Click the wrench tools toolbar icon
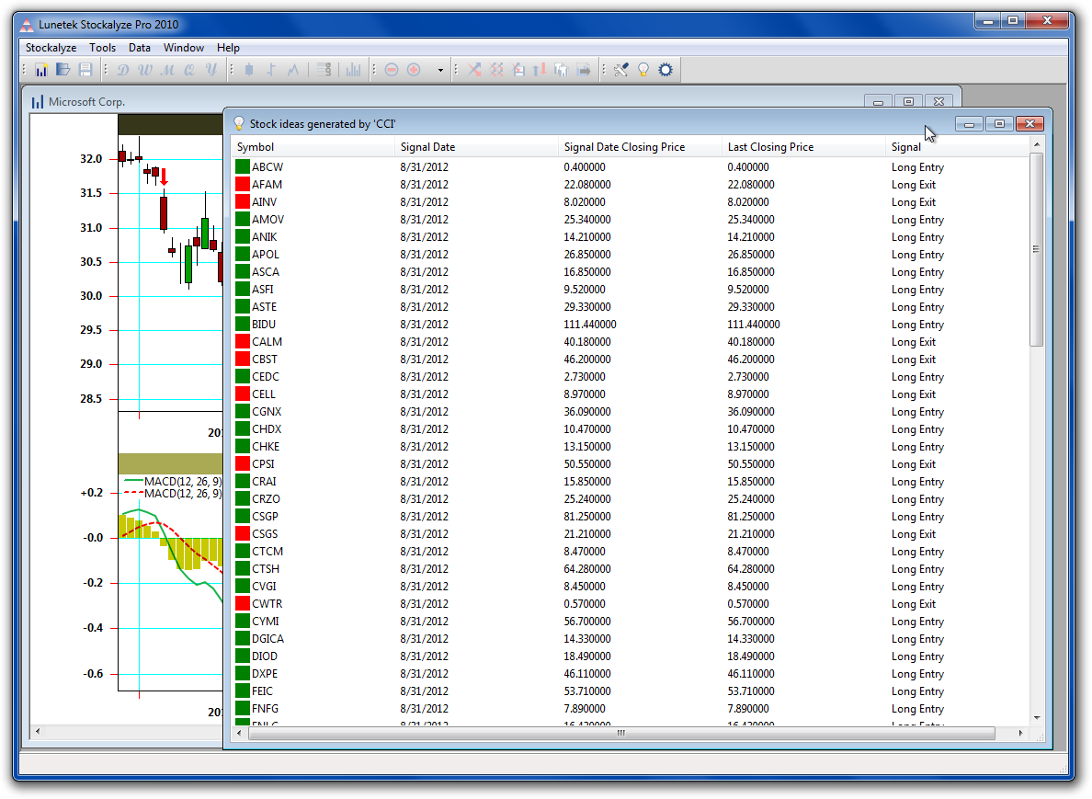 click(621, 70)
